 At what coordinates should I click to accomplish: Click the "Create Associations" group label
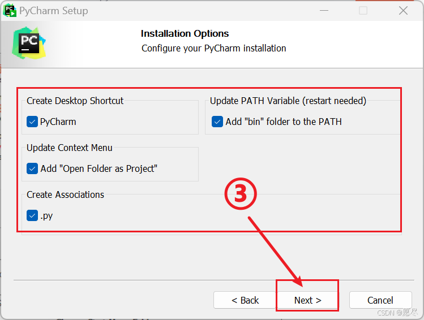(66, 194)
